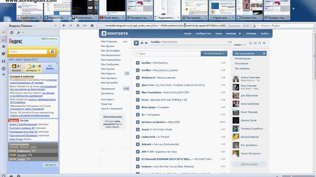Screen dimensions: 316x177
Task: Click plus icon on Мои аудиозаписи
Action: click(264, 54)
